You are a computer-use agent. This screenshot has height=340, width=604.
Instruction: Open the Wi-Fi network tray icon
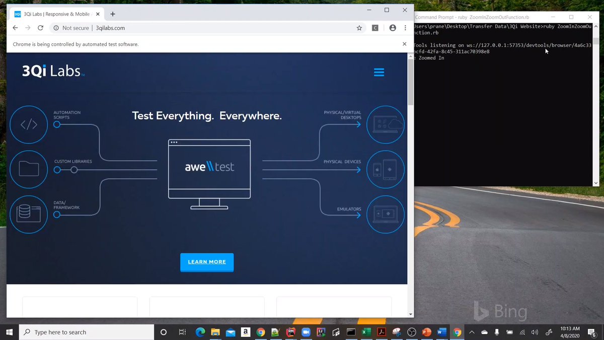tap(522, 332)
